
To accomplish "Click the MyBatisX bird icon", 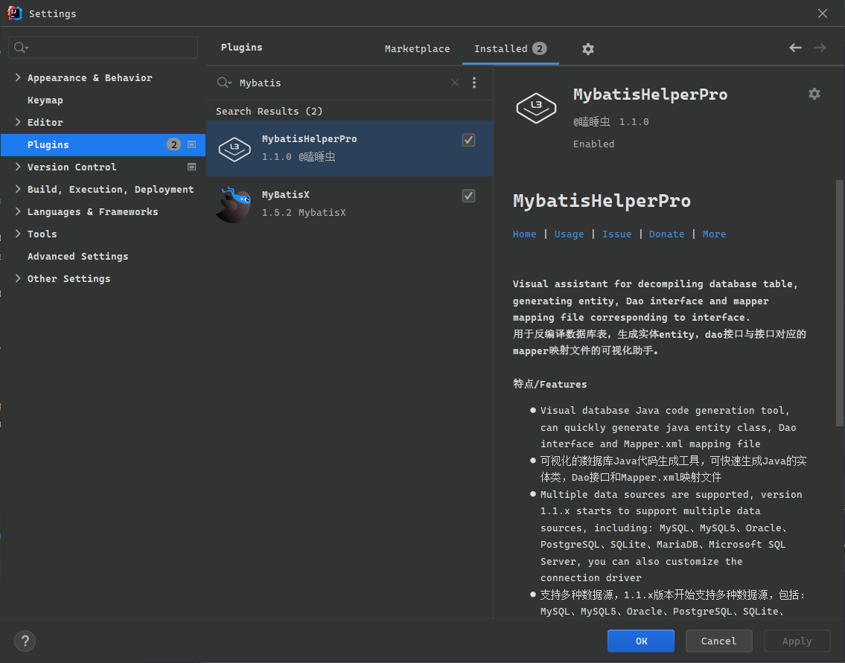I will tap(234, 204).
